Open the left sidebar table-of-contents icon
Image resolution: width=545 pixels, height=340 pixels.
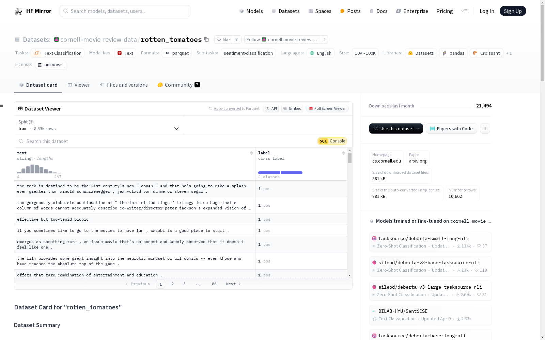[x=1, y=105]
